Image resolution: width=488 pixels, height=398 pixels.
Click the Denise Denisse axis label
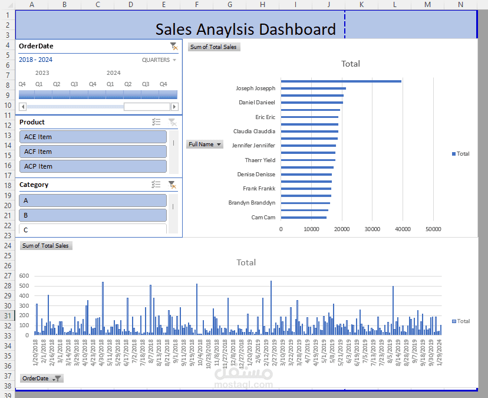tap(256, 175)
